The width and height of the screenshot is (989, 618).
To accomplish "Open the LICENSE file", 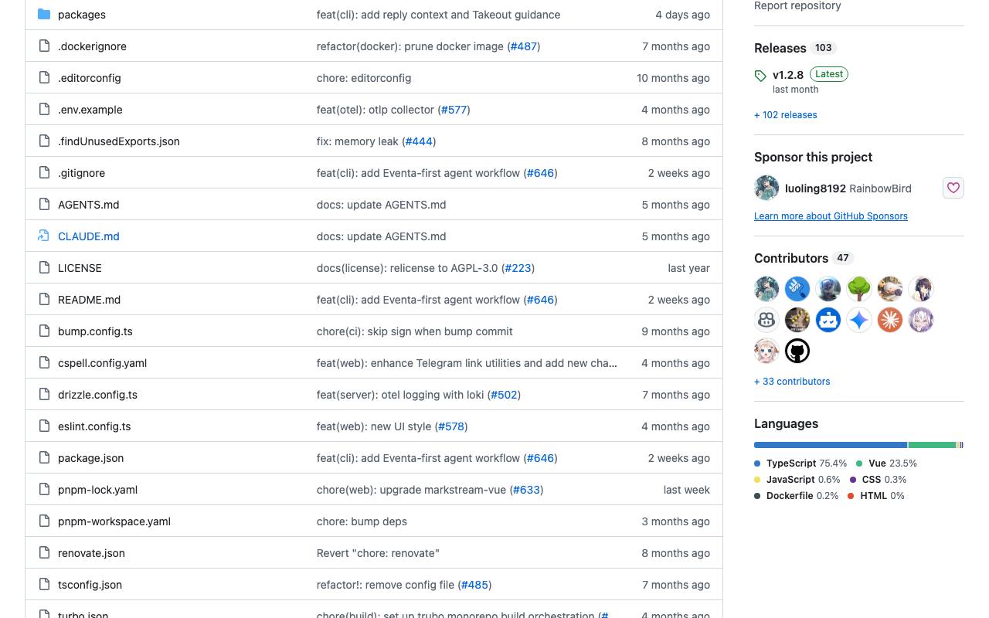I will coord(80,268).
